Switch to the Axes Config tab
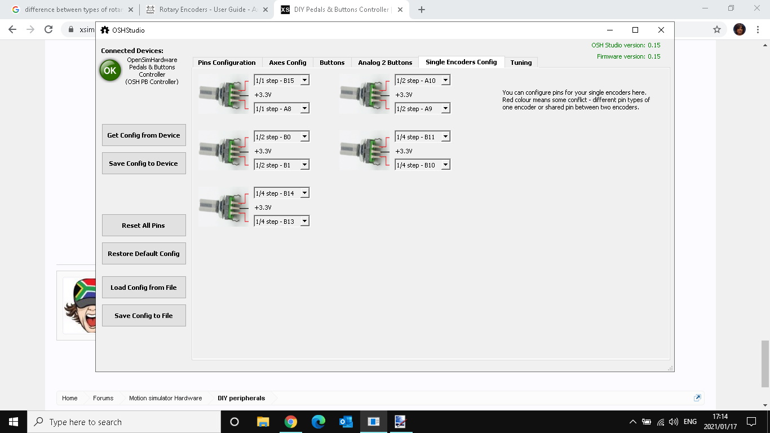770x433 pixels. click(x=287, y=63)
